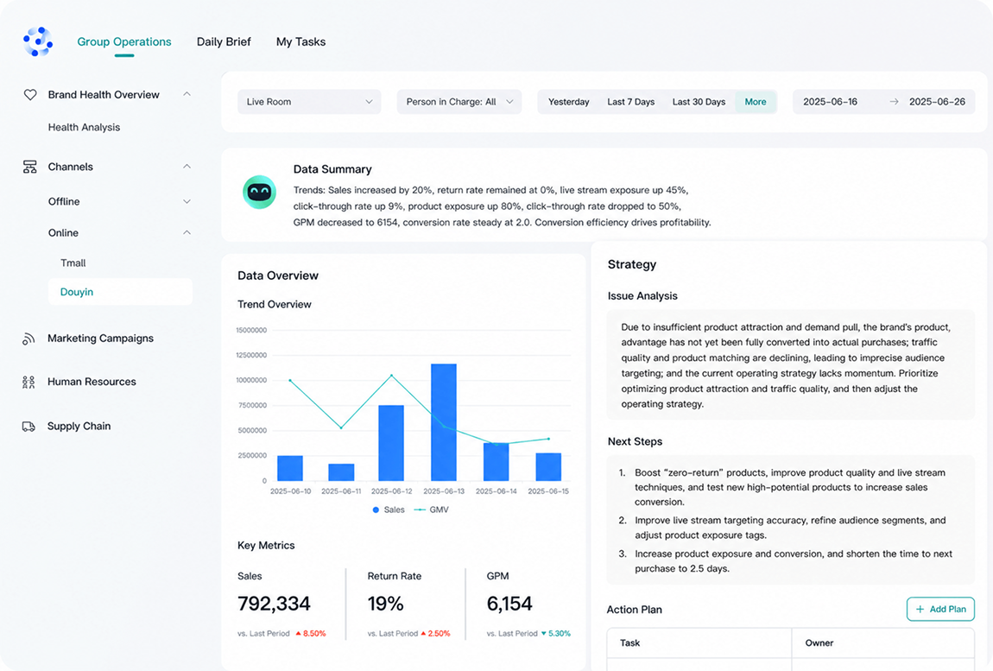Open the Live Room dropdown

click(x=309, y=101)
